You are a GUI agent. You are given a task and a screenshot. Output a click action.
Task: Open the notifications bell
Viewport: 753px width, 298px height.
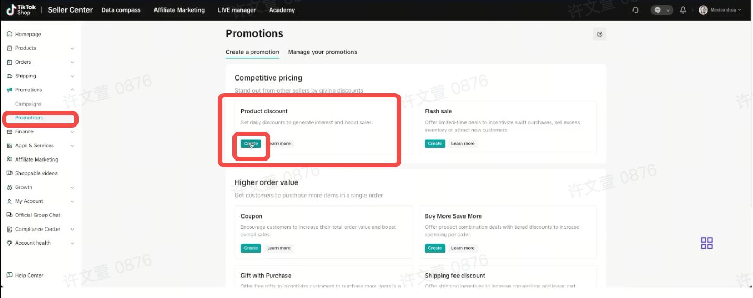(683, 10)
